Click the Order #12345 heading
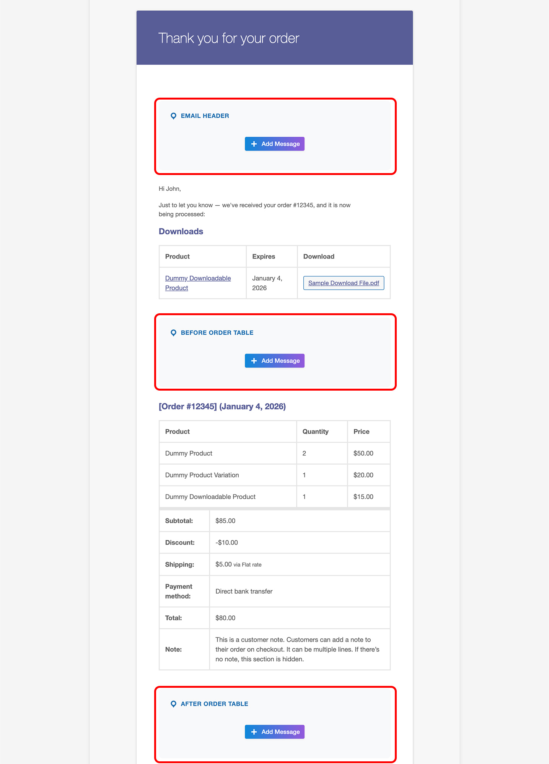The width and height of the screenshot is (549, 764). 222,406
